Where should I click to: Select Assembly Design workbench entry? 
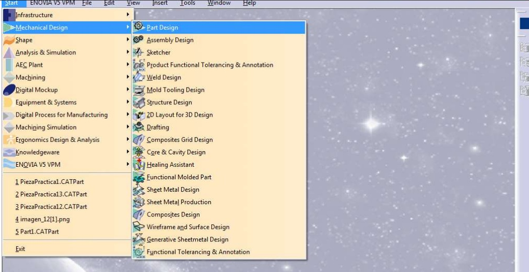(219, 40)
